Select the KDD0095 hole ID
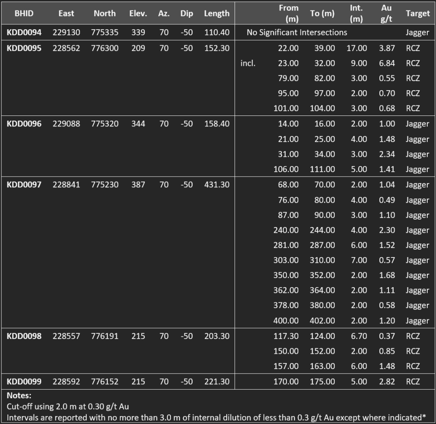This screenshot has height=424, width=436. (24, 48)
